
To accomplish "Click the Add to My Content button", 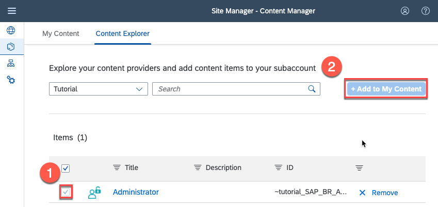I will pos(386,89).
